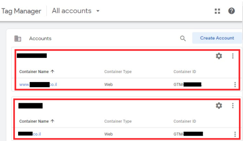Open the Google apps grid icon
The width and height of the screenshot is (243, 141).
pyautogui.click(x=217, y=11)
